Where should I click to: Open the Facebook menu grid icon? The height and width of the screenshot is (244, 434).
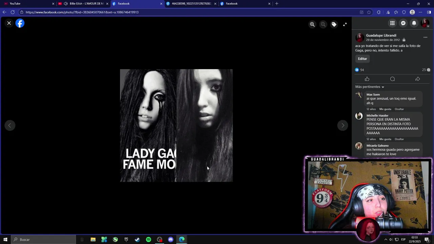coord(392,23)
